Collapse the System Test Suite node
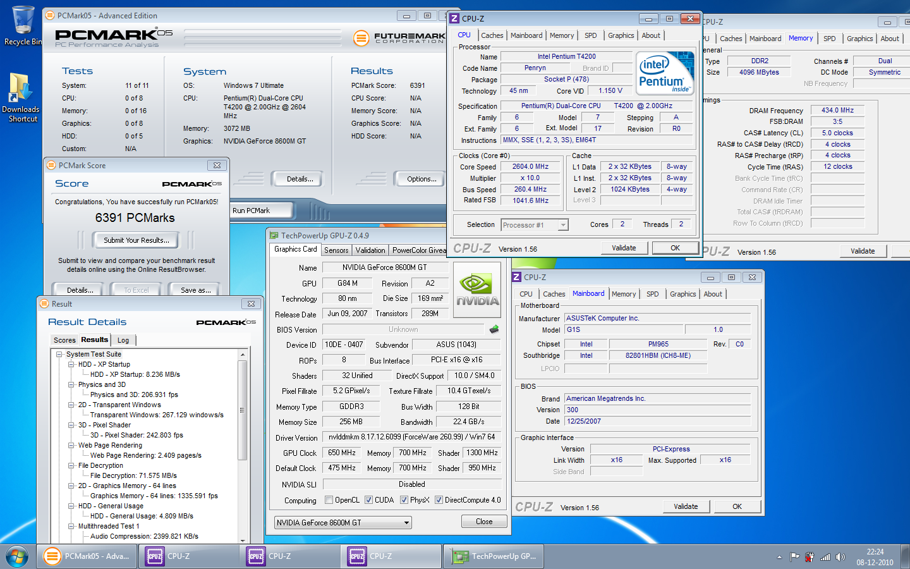 click(x=59, y=355)
